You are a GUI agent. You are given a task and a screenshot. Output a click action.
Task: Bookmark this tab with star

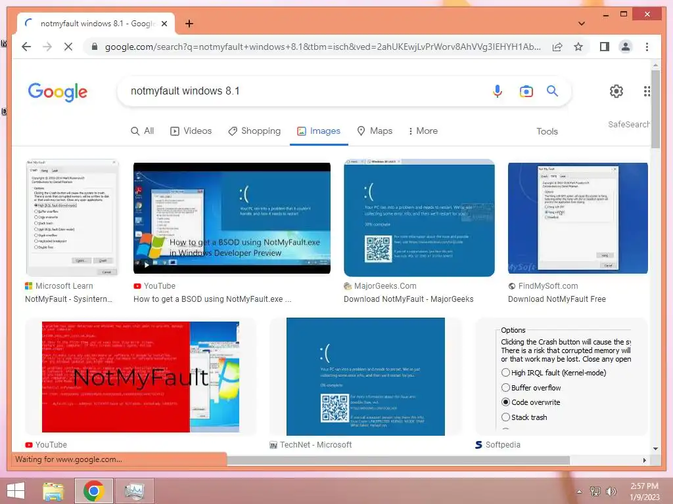tap(578, 47)
